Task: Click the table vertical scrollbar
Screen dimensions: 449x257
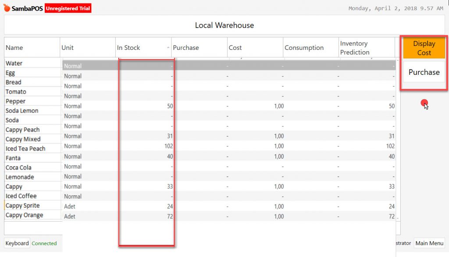Action: click(398, 140)
